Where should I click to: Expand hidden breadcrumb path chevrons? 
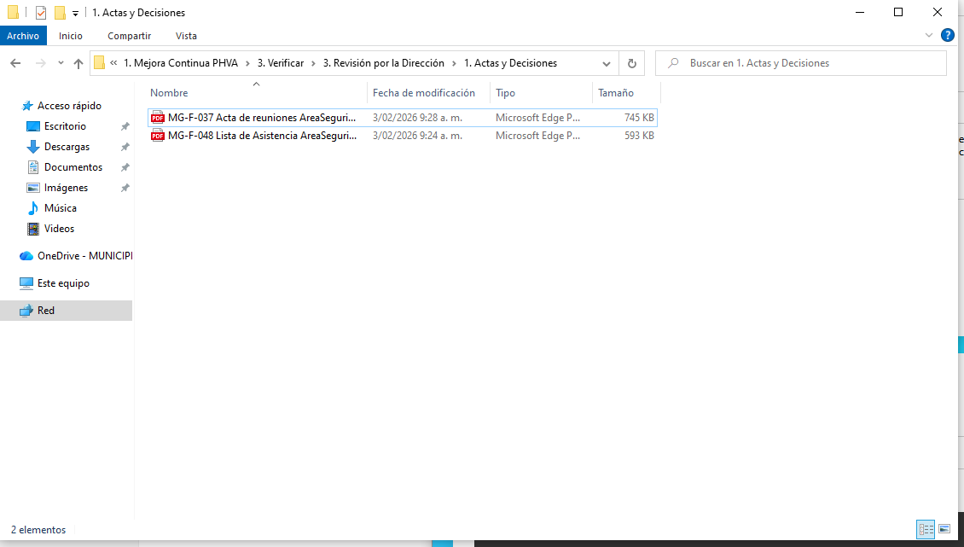[113, 63]
